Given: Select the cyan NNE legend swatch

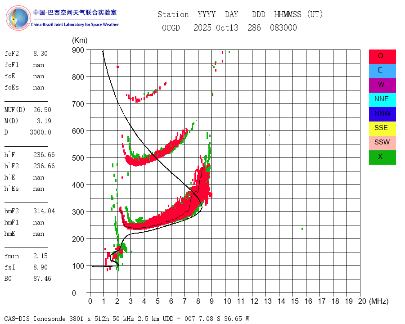Looking at the screenshot, I should (x=382, y=100).
